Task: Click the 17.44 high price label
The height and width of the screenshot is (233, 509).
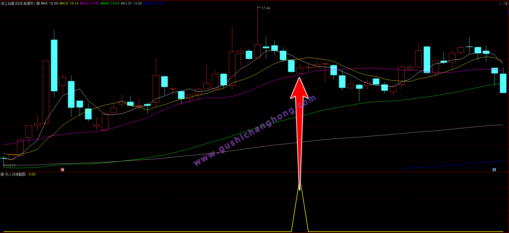Action: click(266, 8)
